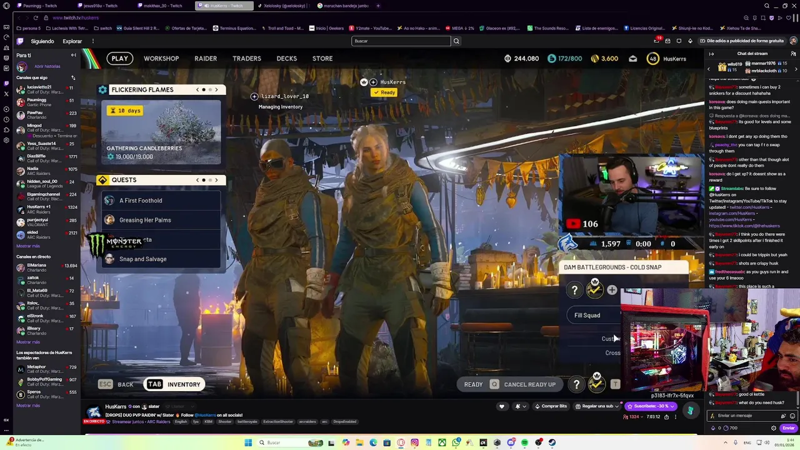Open the new browser tab button

point(377,6)
